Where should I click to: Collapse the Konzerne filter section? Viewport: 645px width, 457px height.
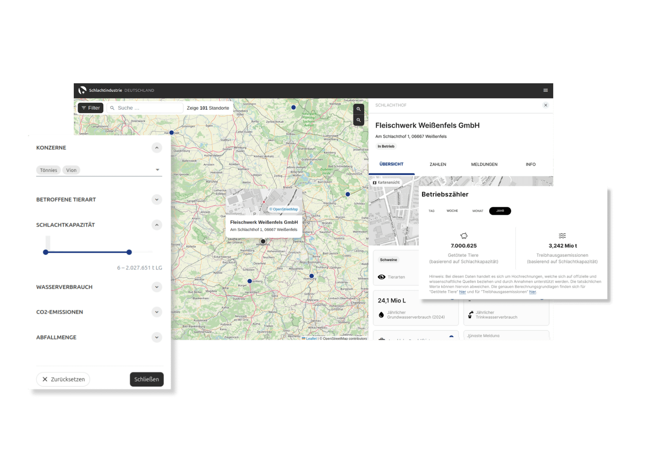click(157, 148)
